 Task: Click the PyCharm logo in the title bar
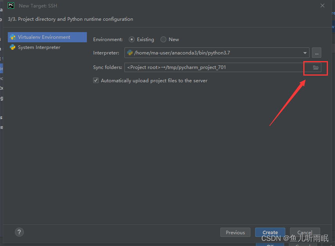pos(11,5)
